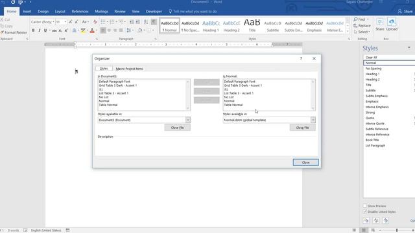
Task: Open Manage Styles in Styles pane
Action: coord(386,220)
